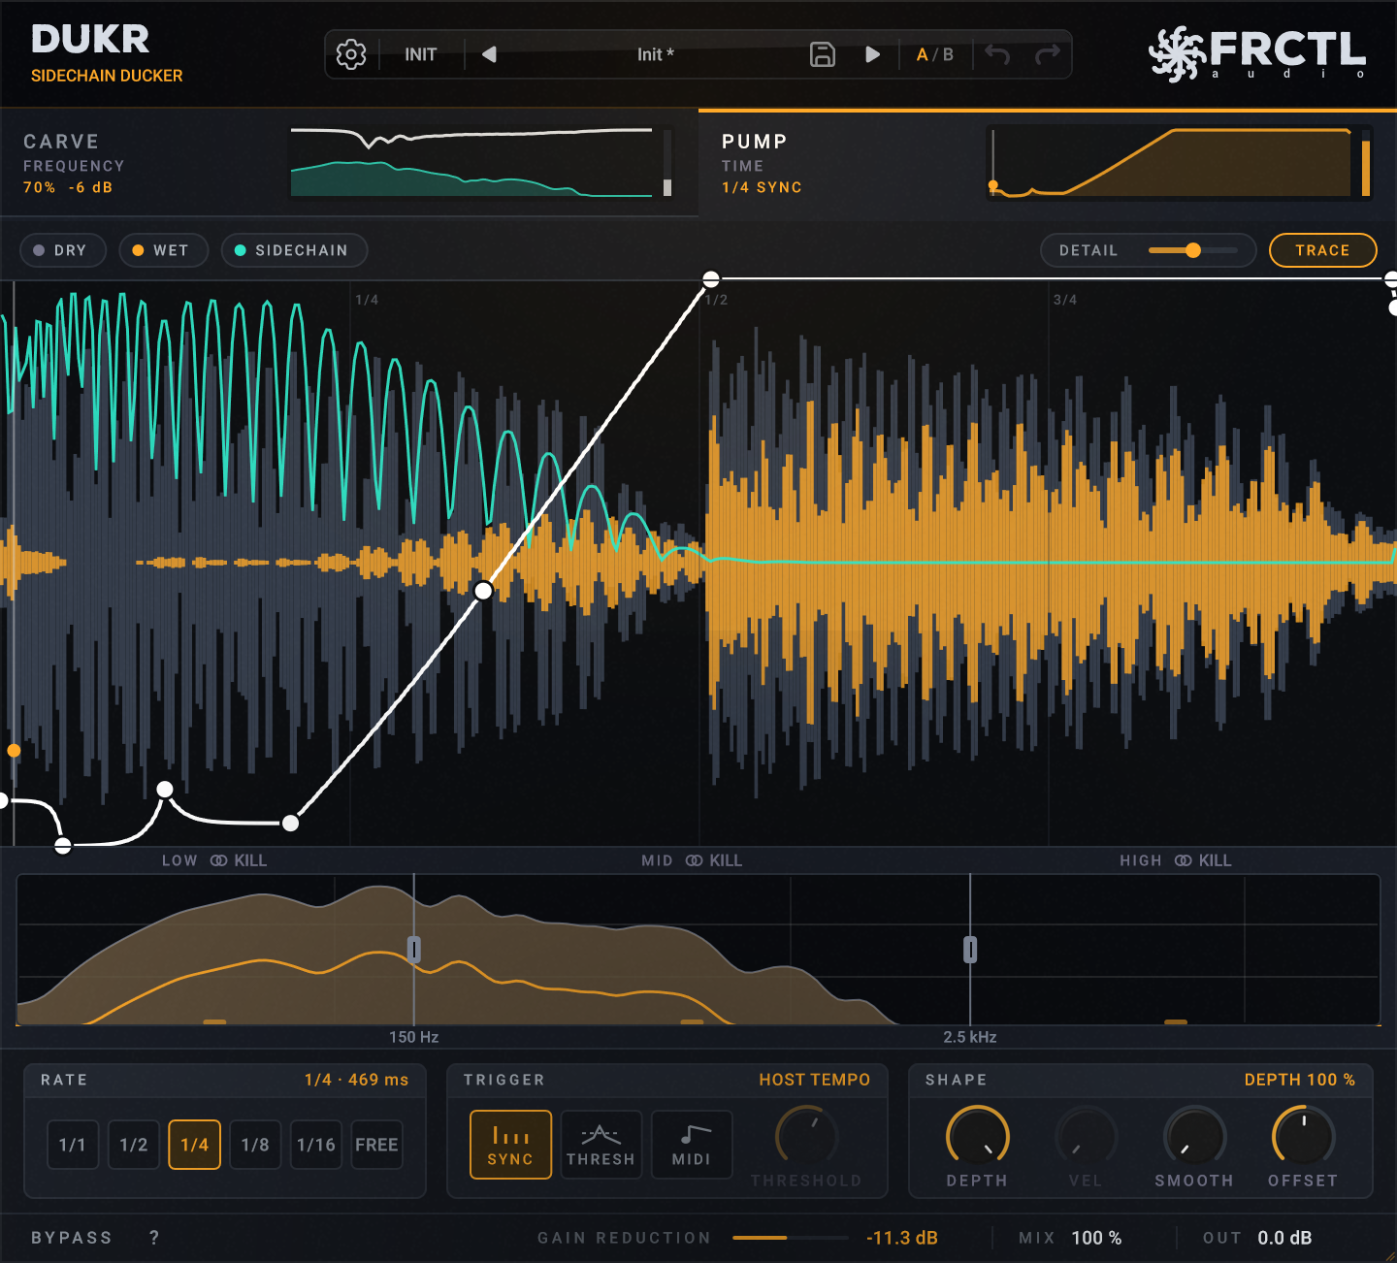Switch the A / B comparison
Viewport: 1397px width, 1263px height.
pyautogui.click(x=935, y=54)
